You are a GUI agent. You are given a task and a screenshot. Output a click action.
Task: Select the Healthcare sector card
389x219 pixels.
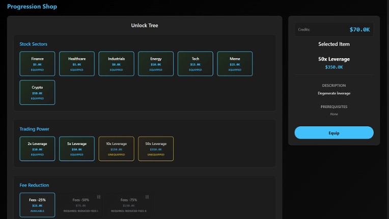tap(77, 64)
